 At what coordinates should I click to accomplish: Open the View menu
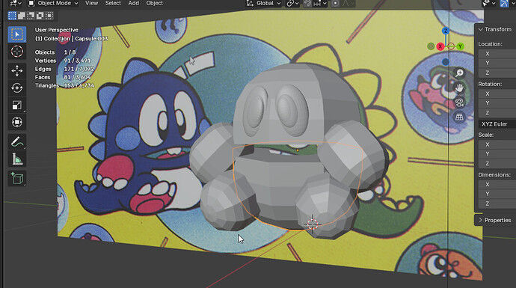click(91, 3)
